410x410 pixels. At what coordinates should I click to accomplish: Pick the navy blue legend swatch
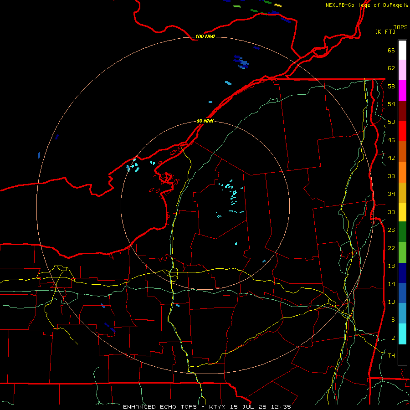click(402, 273)
